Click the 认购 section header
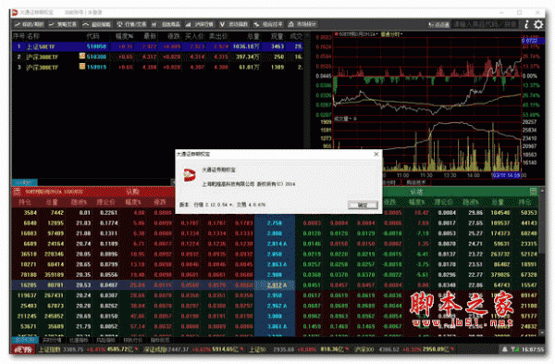The image size is (555, 364). tap(133, 192)
